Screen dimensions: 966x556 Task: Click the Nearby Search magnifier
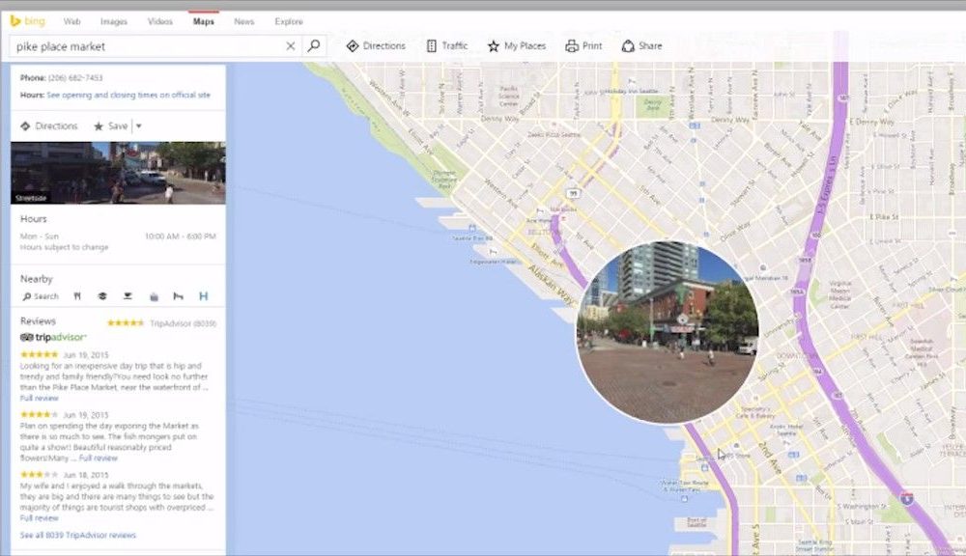[x=41, y=296]
